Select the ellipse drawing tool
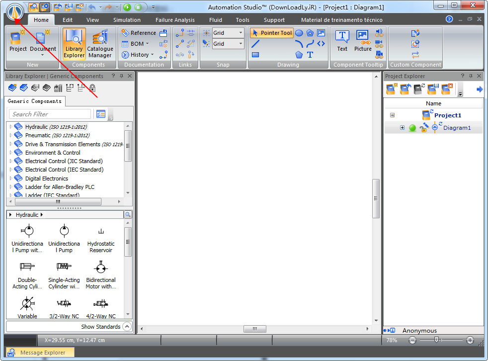This screenshot has height=361, width=488. pyautogui.click(x=299, y=33)
